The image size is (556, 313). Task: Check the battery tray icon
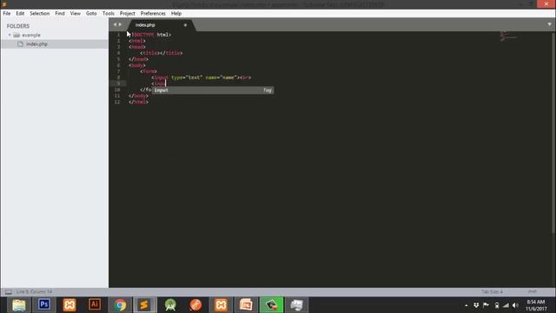[497, 305]
